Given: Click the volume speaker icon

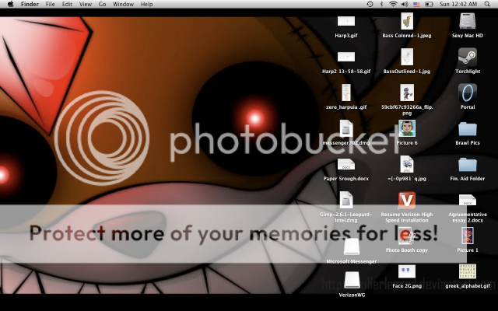Looking at the screenshot, I should coord(405,4).
